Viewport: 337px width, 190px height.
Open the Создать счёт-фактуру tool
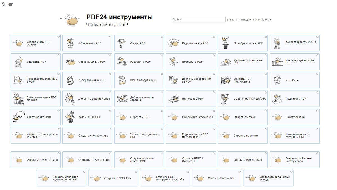coord(87,136)
